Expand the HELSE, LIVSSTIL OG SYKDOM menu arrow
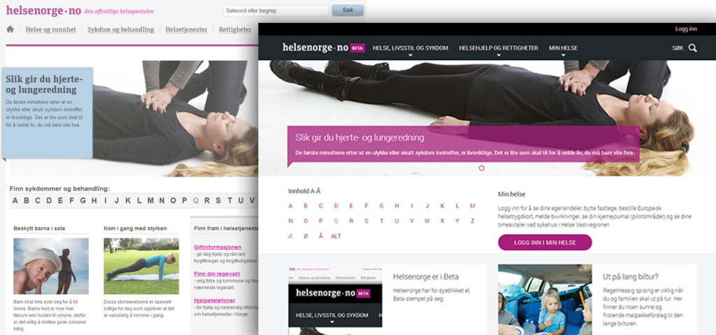Image resolution: width=716 pixels, height=335 pixels. tap(410, 55)
